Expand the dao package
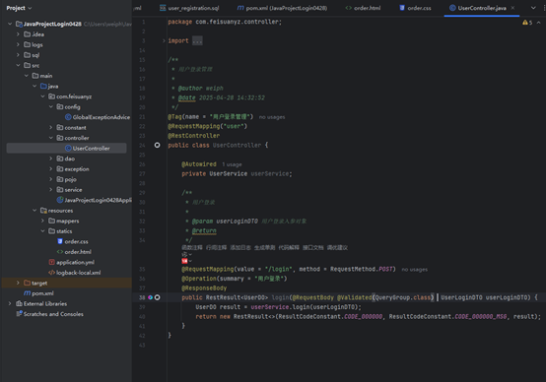 (x=51, y=159)
